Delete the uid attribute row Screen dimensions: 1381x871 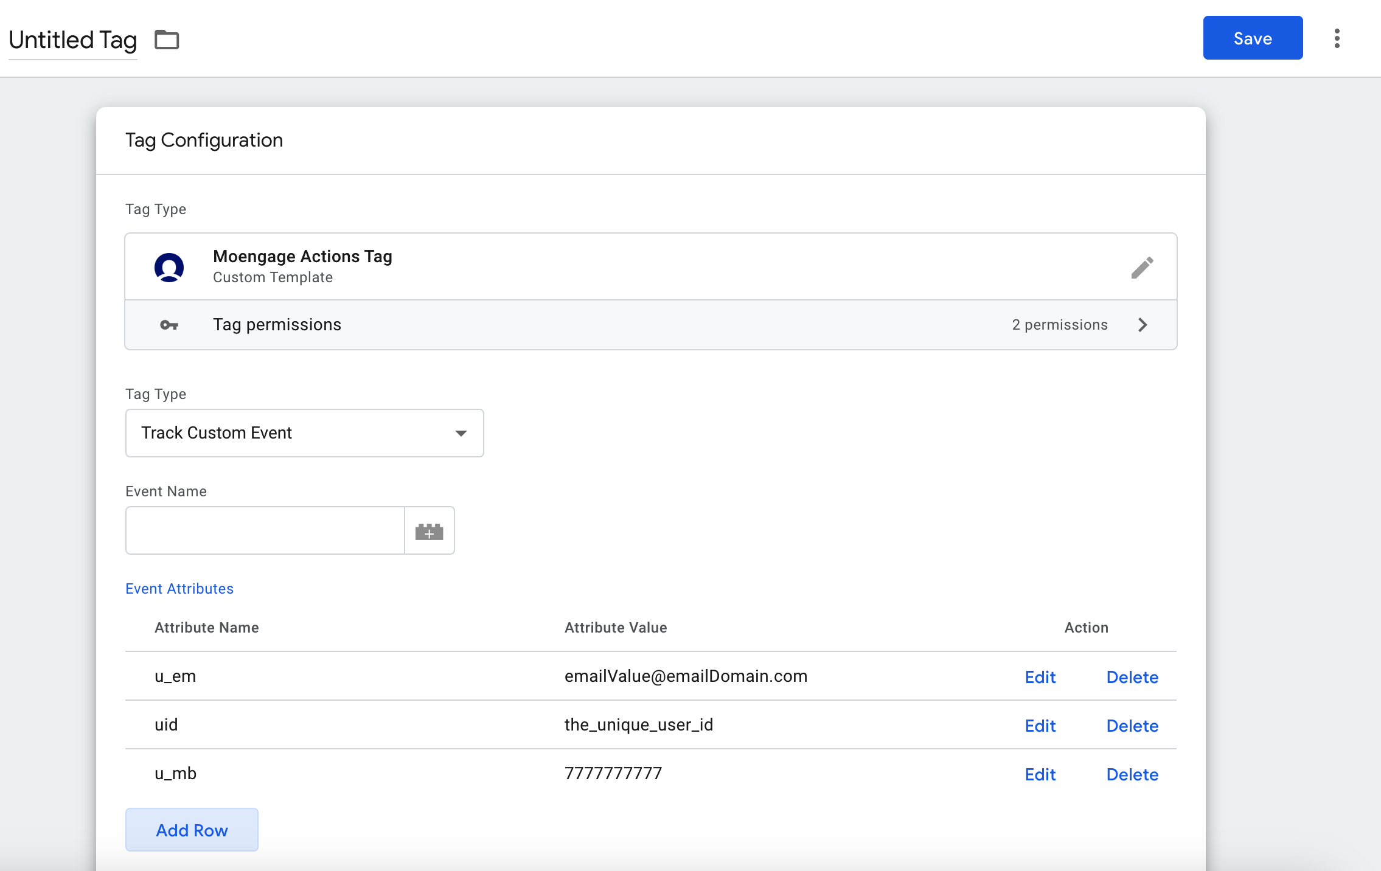1132,726
